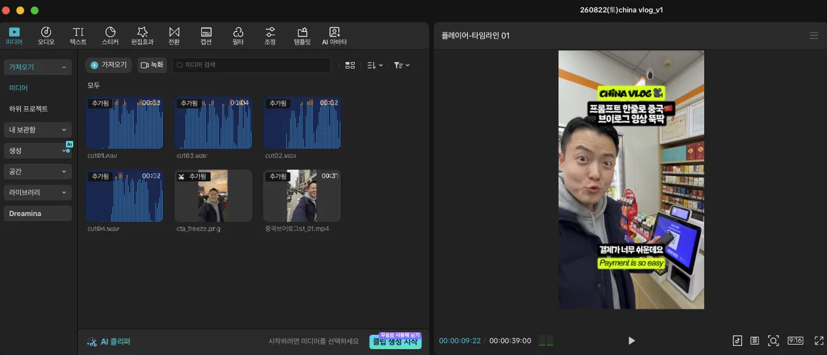This screenshot has width=827, height=355.
Task: Click the zoom-to-fit magnifier icon
Action: pos(773,341)
